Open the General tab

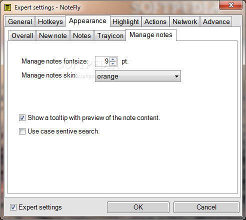coord(20,21)
